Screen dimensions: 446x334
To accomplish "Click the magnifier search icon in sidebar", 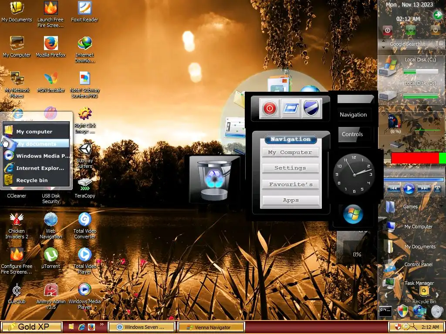I will point(440,44).
